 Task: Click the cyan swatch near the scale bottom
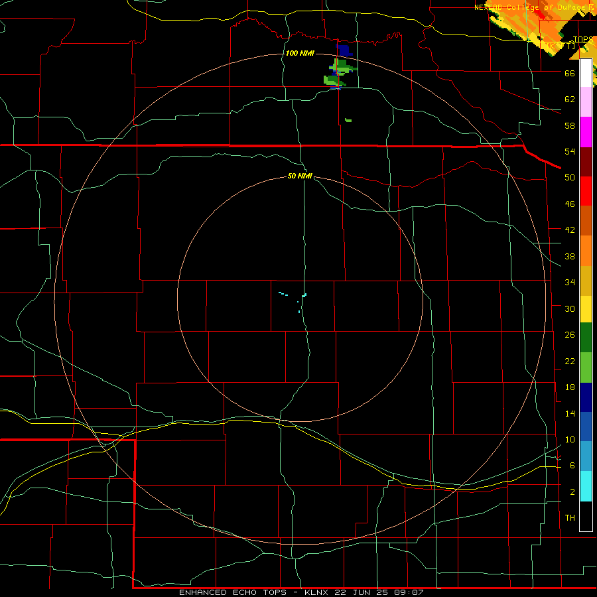coord(586,486)
